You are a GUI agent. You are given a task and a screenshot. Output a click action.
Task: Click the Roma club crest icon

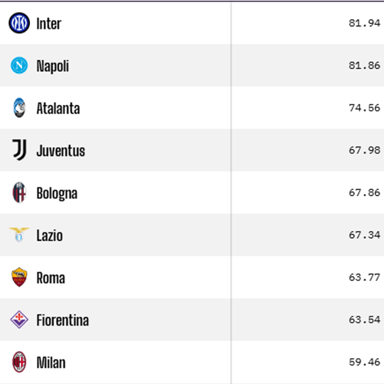pos(19,278)
